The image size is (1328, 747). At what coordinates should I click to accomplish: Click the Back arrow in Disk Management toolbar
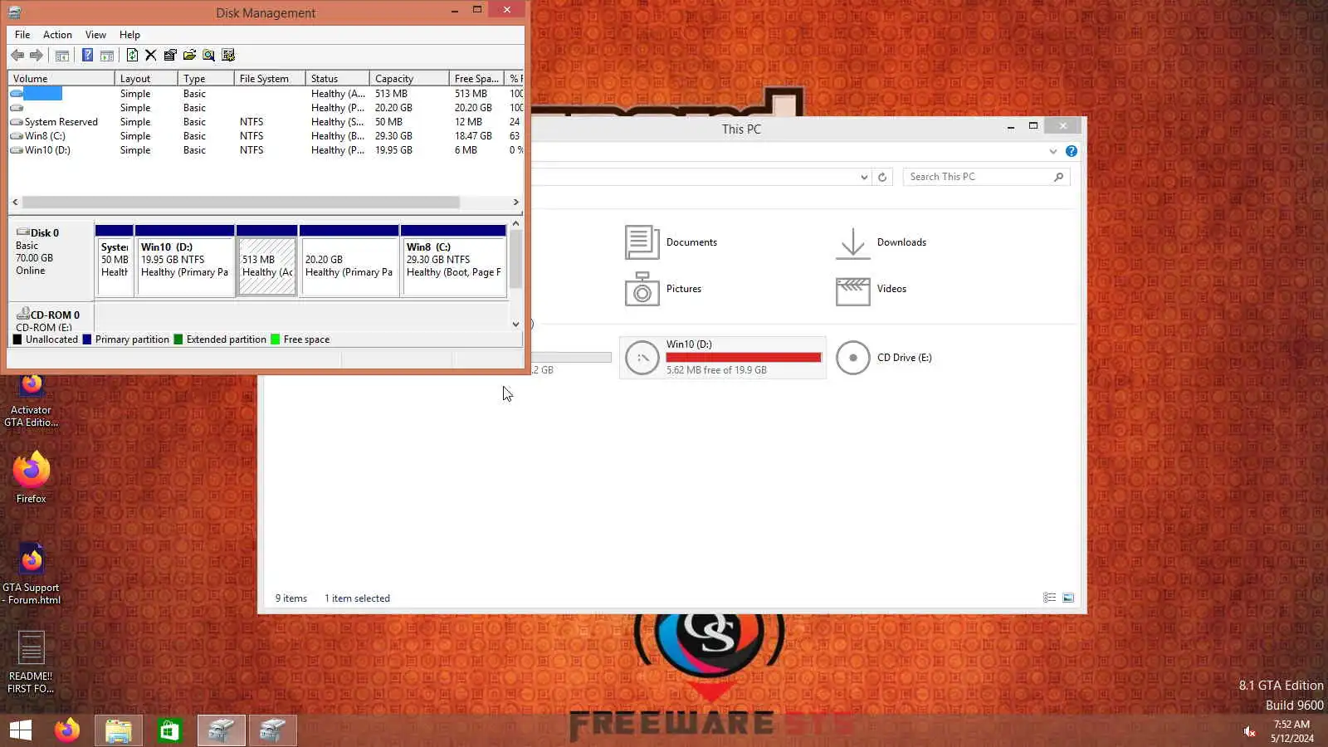coord(17,55)
